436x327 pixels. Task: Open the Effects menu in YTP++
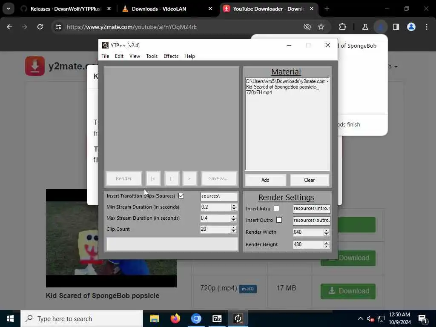pyautogui.click(x=171, y=56)
